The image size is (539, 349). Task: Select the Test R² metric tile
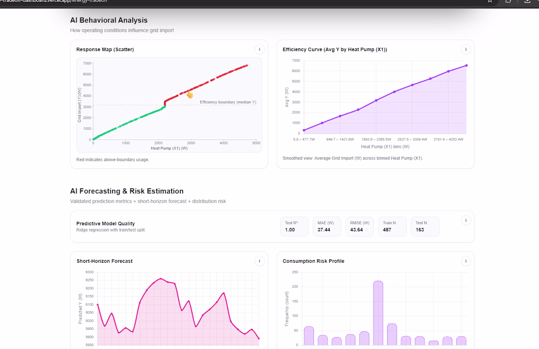pos(294,226)
